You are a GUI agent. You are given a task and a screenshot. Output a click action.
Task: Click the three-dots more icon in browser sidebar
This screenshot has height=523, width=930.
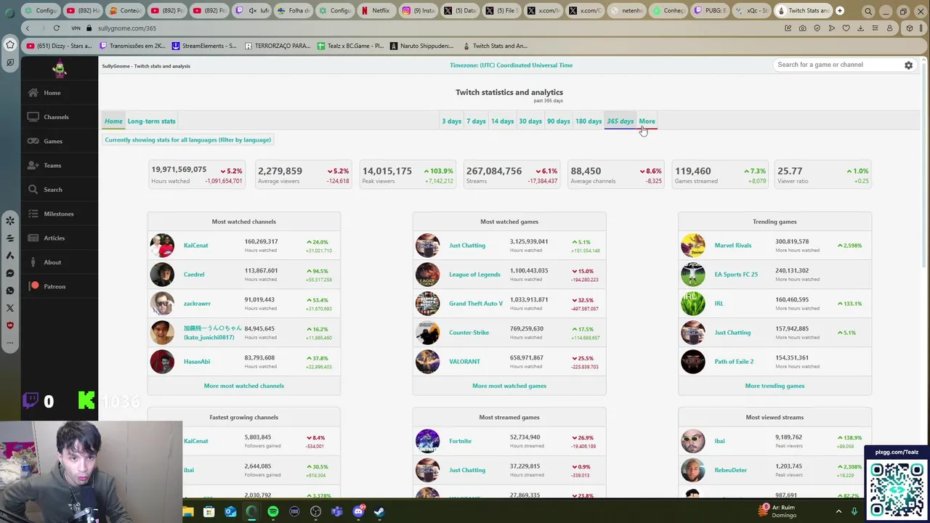pyautogui.click(x=10, y=342)
